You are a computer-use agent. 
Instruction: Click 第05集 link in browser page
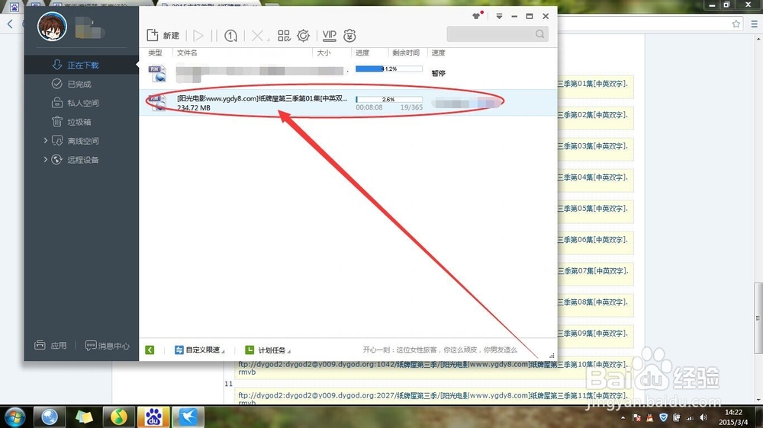[593, 209]
